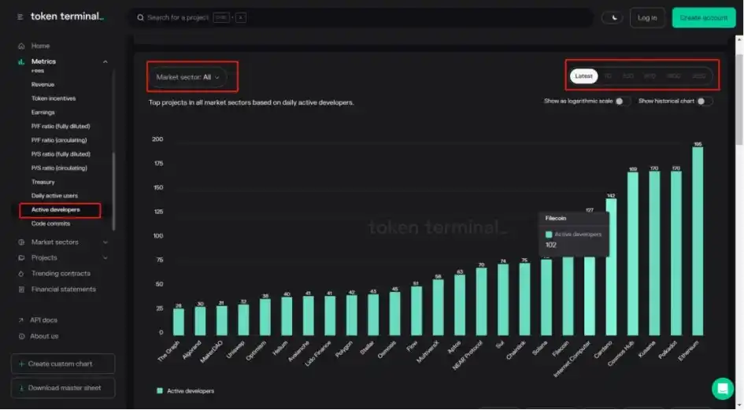Select Active developers in the sidebar
Screen dimensions: 744x410
56,210
